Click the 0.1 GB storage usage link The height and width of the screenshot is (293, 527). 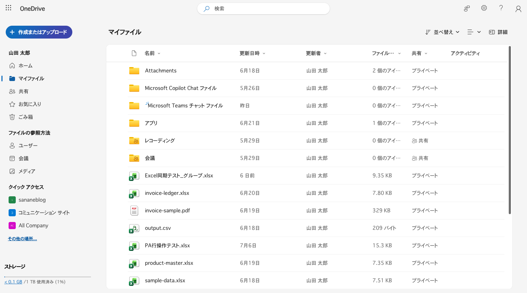point(13,282)
